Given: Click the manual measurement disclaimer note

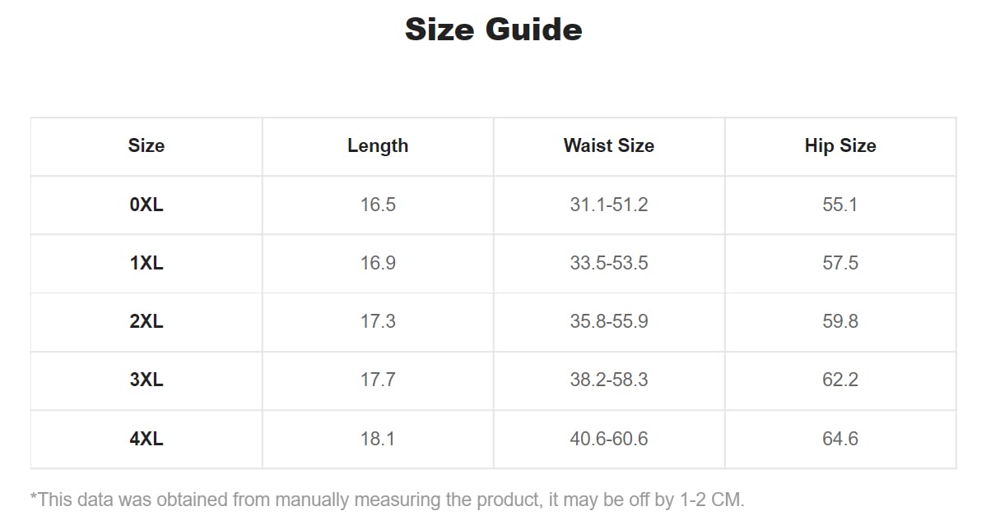Looking at the screenshot, I should pos(387,500).
